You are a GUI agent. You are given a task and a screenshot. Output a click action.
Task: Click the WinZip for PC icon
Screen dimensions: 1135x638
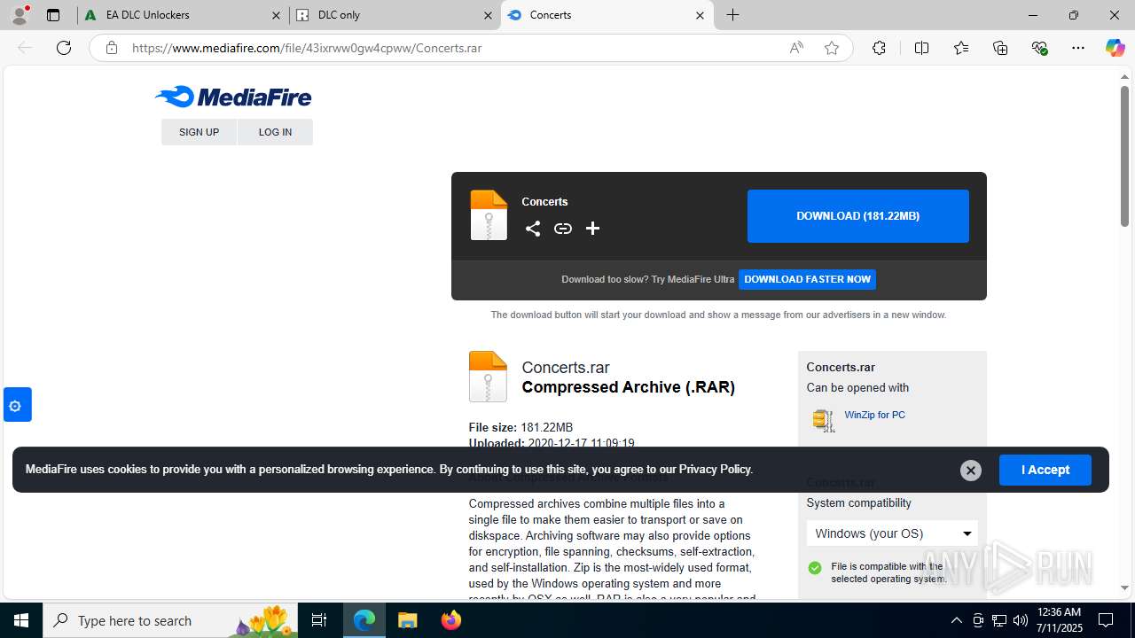tap(824, 420)
